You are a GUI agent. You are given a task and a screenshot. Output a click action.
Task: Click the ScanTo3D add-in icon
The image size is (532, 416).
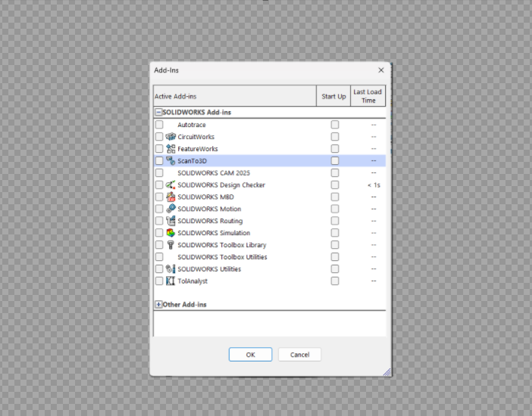[171, 160]
